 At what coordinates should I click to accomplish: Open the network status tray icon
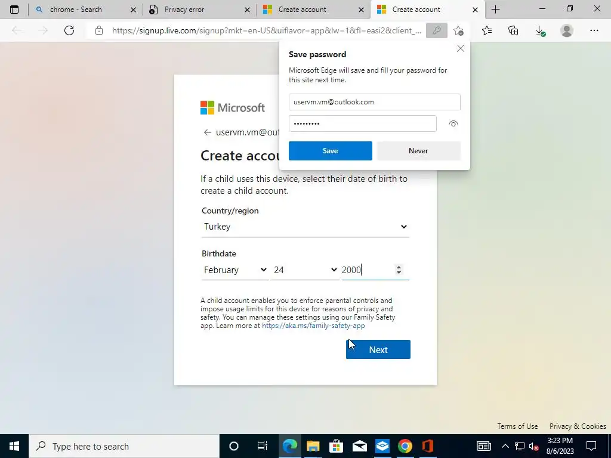pos(520,446)
